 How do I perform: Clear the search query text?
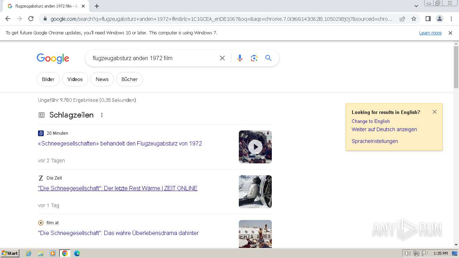pyautogui.click(x=222, y=58)
